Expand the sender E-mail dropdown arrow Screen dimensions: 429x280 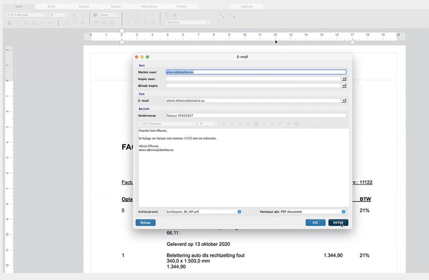click(344, 101)
